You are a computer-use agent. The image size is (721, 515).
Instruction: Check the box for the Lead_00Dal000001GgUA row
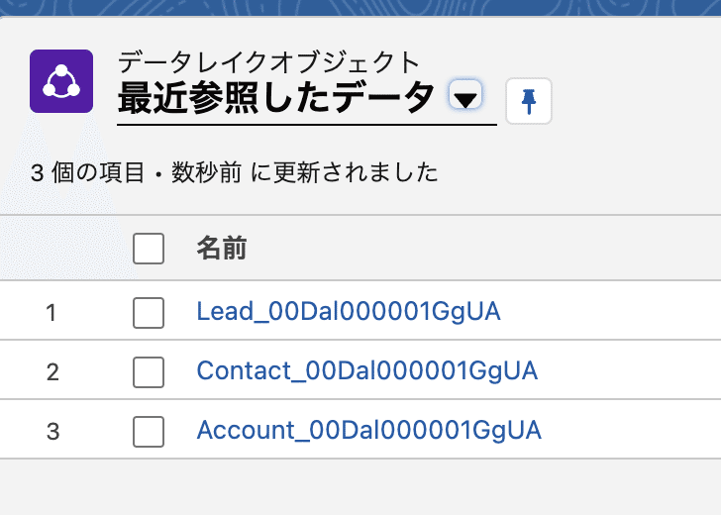pos(149,313)
